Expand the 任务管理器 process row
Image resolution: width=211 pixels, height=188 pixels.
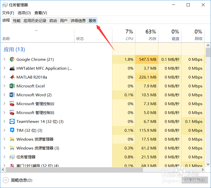click(x=4, y=157)
